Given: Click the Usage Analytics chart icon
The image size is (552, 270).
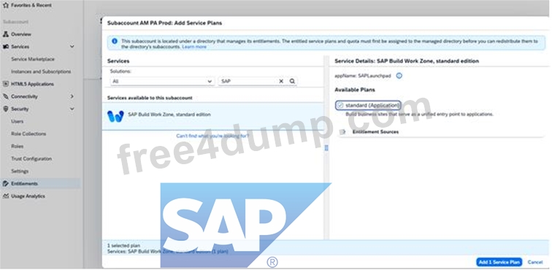Looking at the screenshot, I should point(6,196).
